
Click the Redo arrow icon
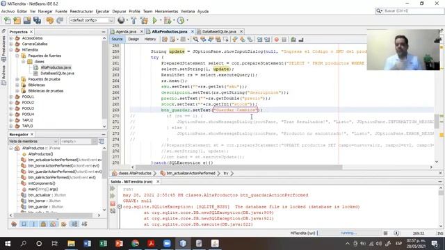[60, 20]
